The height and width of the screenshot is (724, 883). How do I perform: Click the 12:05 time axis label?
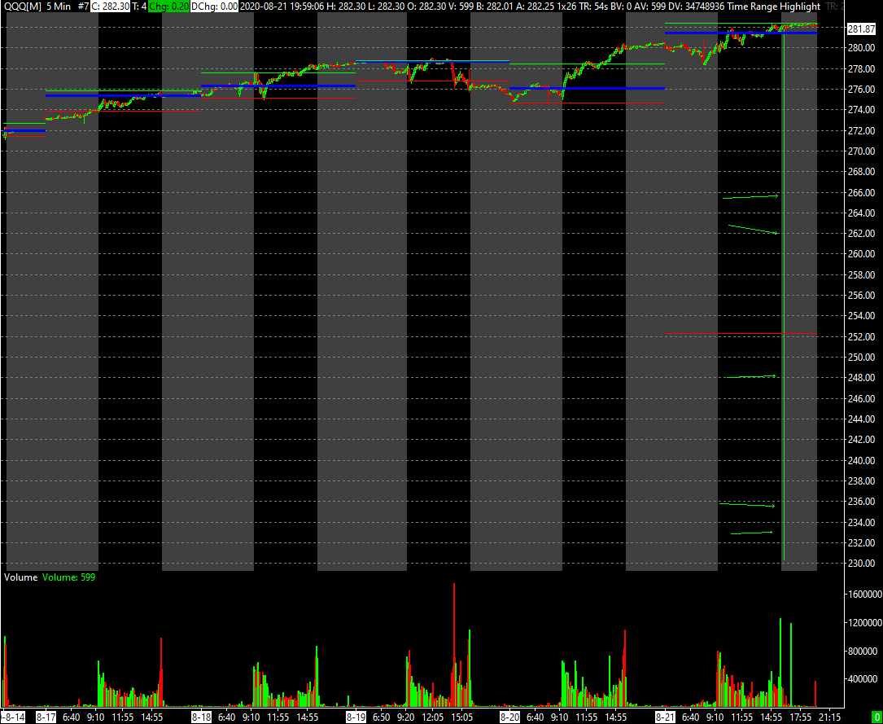pos(433,717)
